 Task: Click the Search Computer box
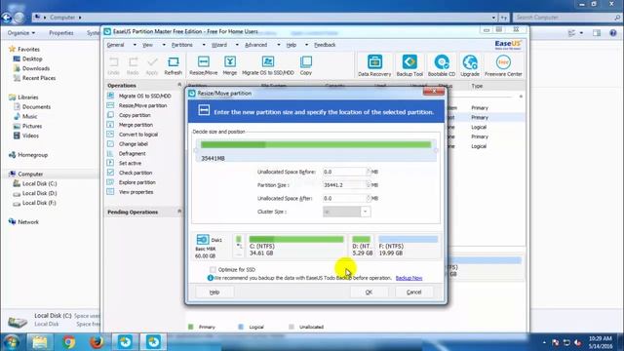pyautogui.click(x=566, y=18)
